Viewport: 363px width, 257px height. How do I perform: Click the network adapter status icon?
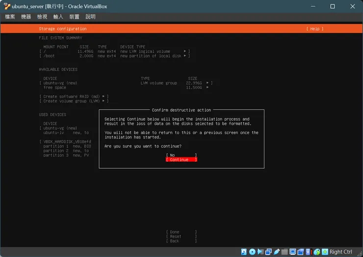click(x=269, y=252)
